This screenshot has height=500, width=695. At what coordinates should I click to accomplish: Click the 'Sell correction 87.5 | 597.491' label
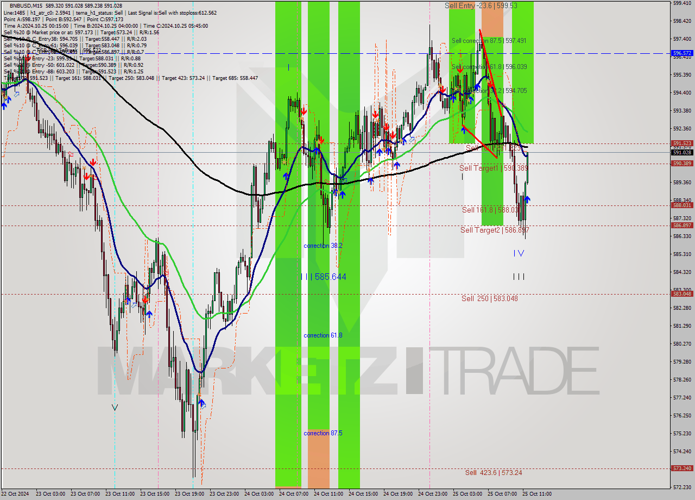[489, 41]
